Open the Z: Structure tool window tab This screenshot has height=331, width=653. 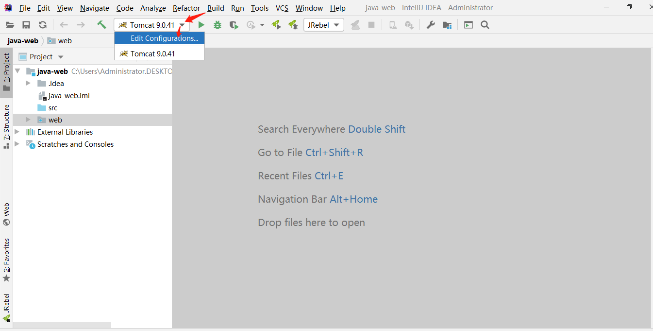(x=6, y=126)
